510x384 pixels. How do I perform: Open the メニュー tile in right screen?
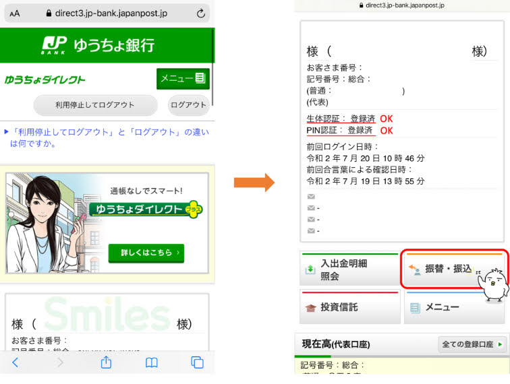click(455, 307)
